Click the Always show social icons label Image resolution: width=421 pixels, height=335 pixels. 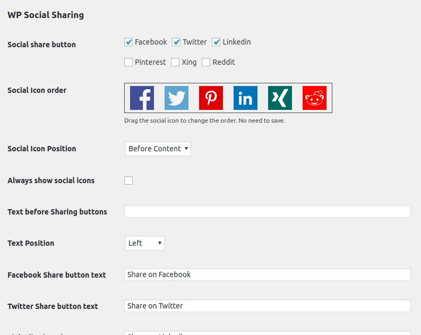point(51,181)
